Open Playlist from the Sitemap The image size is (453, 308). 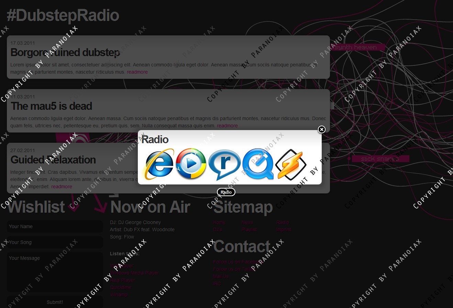(249, 230)
